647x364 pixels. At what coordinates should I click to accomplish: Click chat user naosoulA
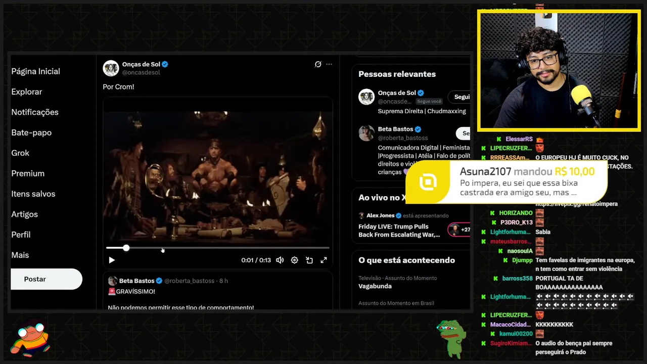(x=520, y=251)
